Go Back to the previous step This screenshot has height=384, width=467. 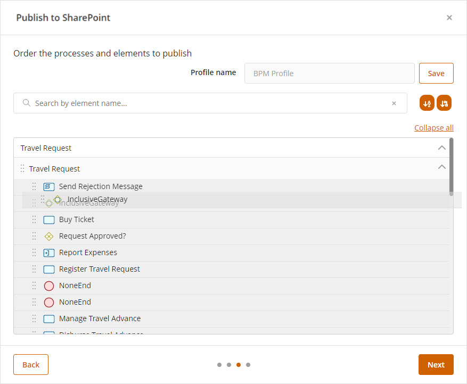pos(31,365)
